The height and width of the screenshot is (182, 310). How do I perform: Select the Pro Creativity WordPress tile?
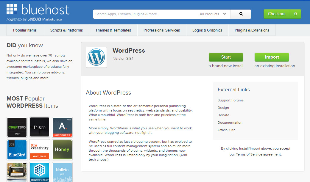40,150
